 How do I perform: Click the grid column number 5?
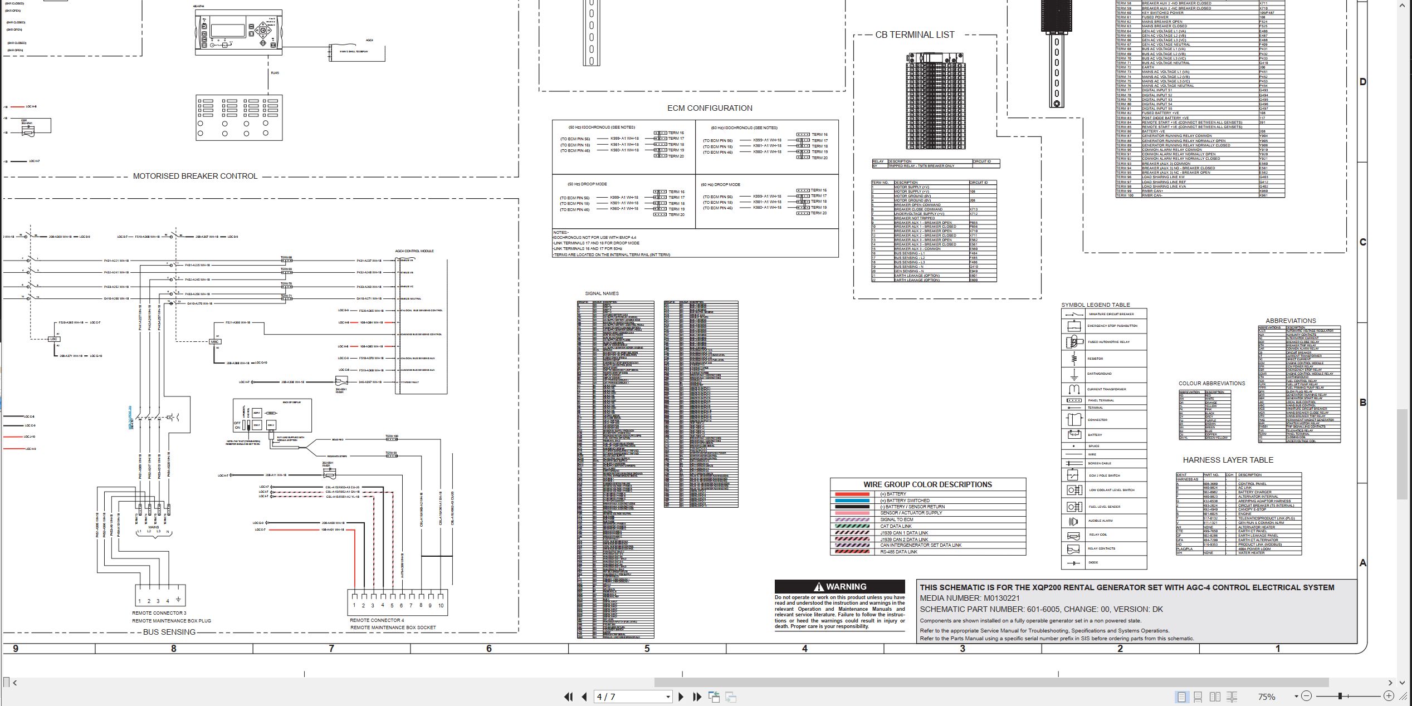pyautogui.click(x=647, y=649)
